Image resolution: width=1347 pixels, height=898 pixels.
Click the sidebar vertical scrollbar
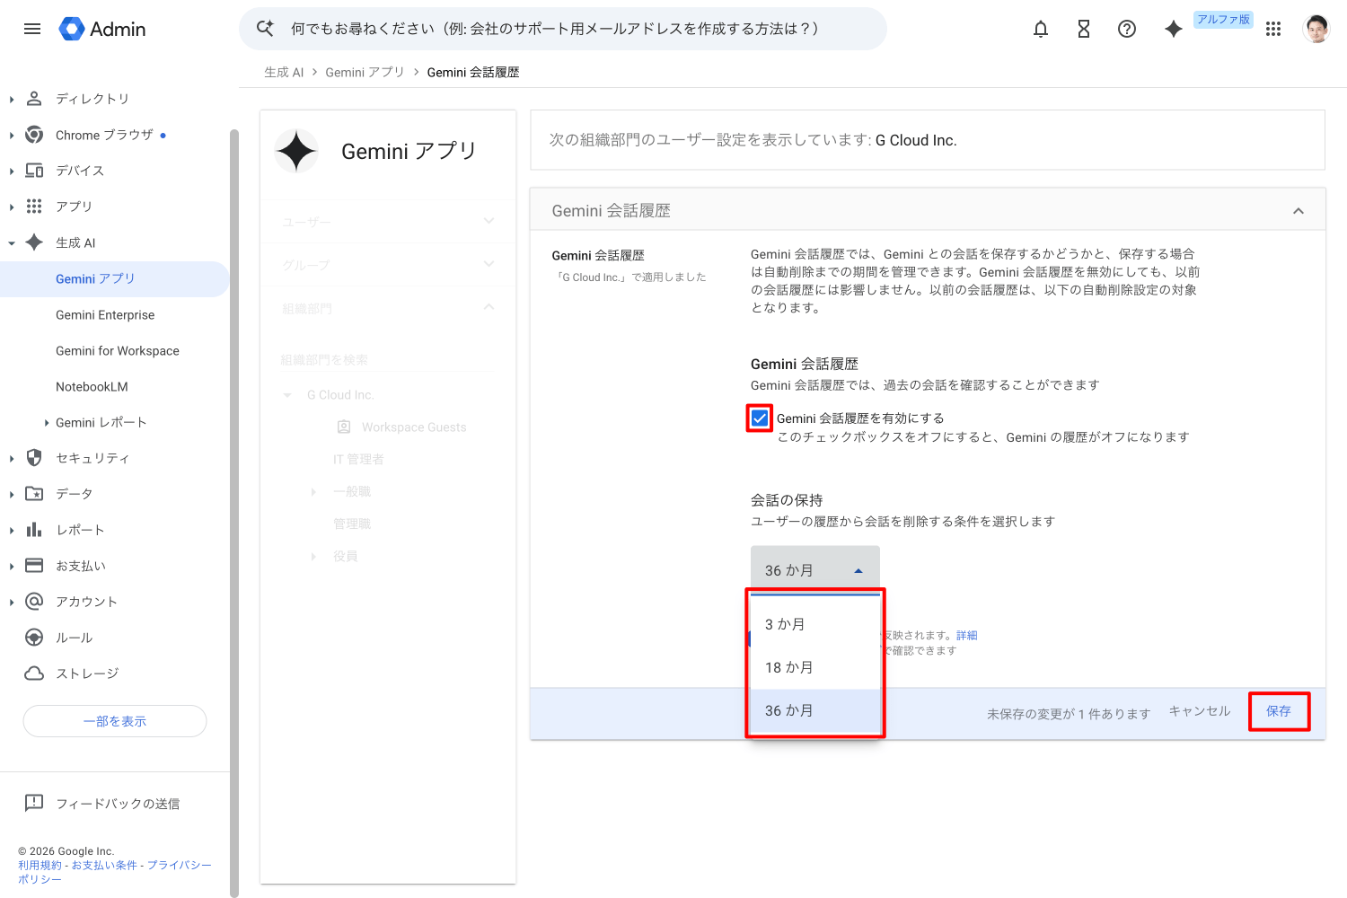234,512
